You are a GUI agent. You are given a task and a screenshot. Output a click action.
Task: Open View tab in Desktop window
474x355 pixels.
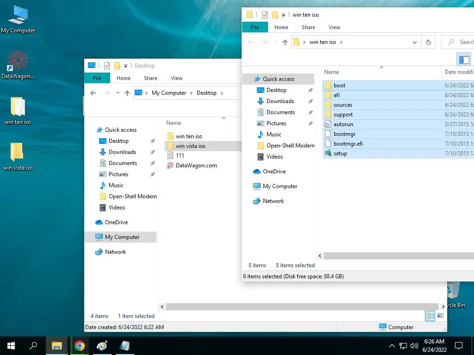pyautogui.click(x=176, y=78)
